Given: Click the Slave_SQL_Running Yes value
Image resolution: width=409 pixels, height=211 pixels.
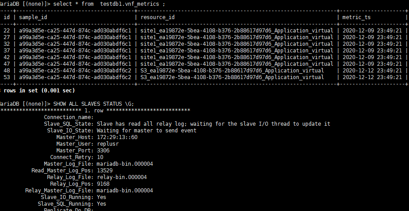Looking at the screenshot, I should (x=101, y=203).
